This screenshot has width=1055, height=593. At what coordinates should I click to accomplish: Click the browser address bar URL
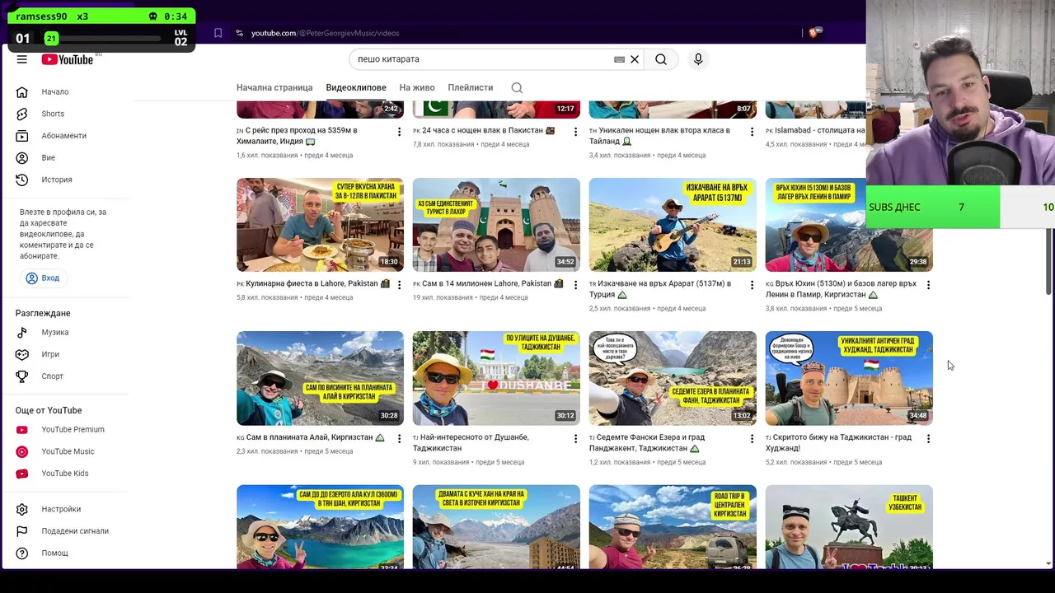click(x=325, y=33)
